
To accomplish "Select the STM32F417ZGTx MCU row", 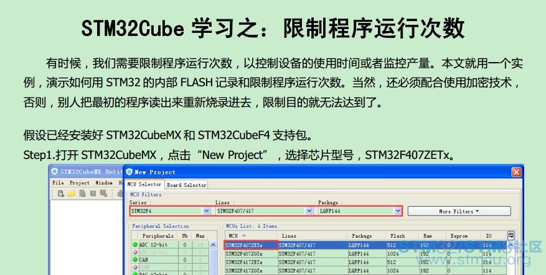I will (365, 271).
